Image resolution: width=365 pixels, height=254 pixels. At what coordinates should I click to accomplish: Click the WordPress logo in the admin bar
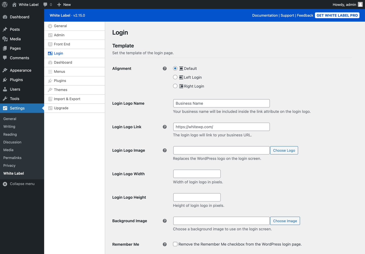pyautogui.click(x=5, y=4)
